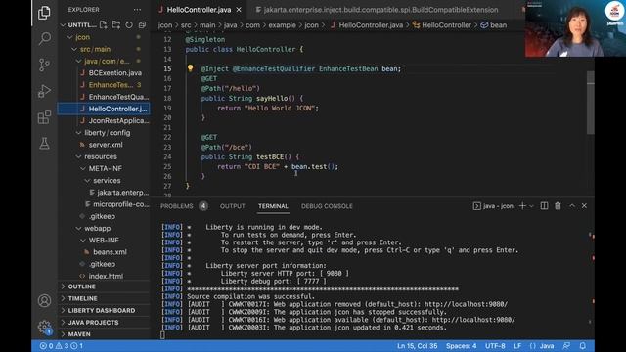Viewport: 626px width, 352px height.
Task: Click Ln 15, Col 35 status entry
Action: [x=418, y=346]
